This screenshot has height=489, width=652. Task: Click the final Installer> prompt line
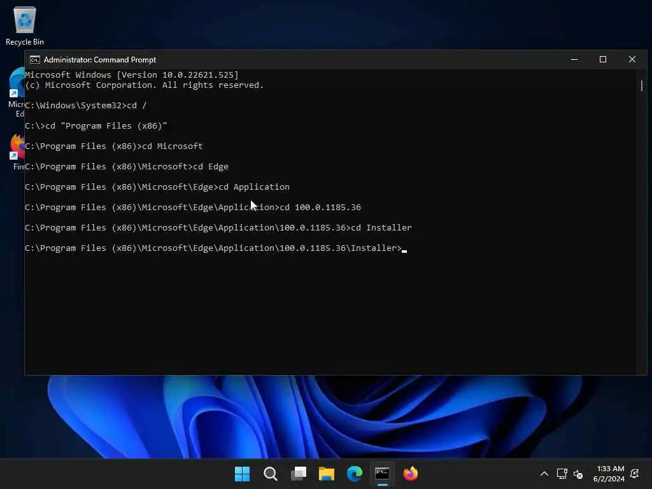[216, 248]
